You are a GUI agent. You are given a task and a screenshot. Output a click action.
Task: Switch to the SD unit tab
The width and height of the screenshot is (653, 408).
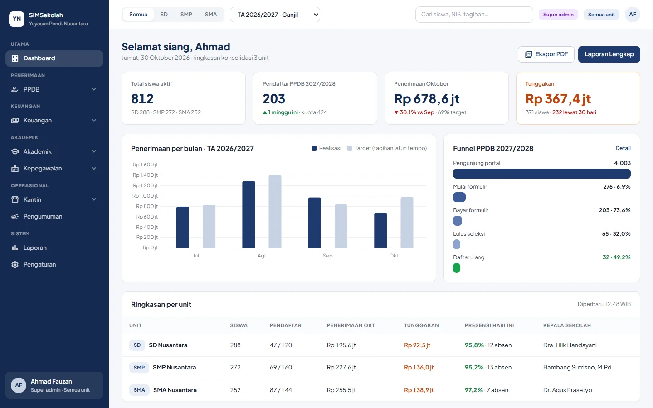164,15
